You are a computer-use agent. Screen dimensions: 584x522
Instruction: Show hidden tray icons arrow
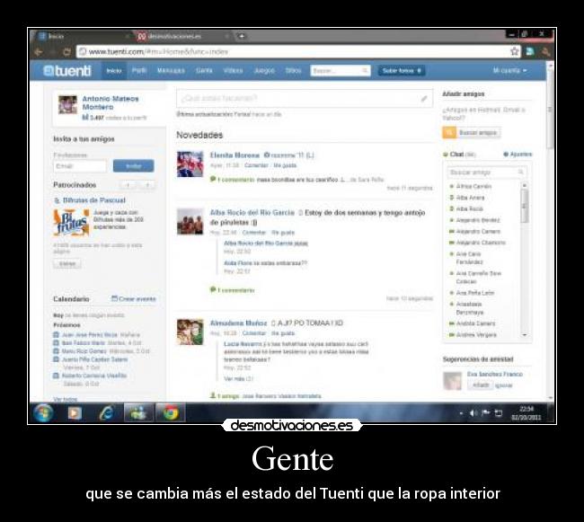(461, 413)
